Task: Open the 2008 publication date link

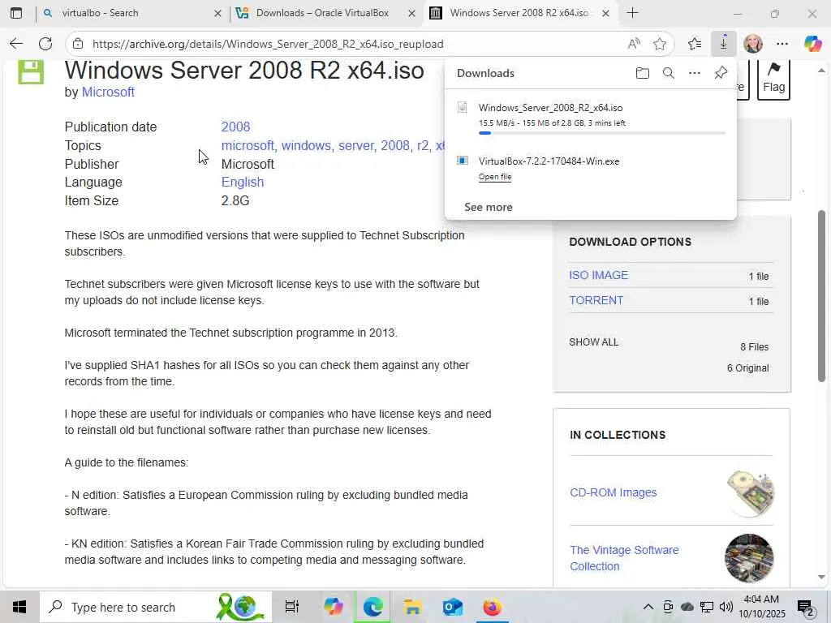Action: [235, 127]
